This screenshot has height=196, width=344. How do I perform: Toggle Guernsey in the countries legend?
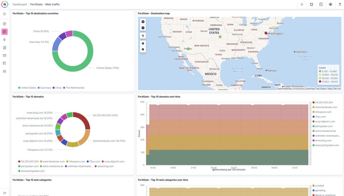[45, 88]
